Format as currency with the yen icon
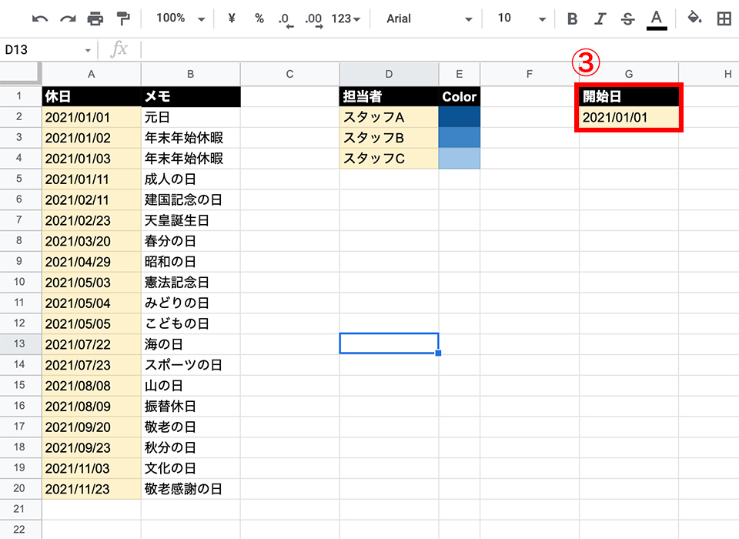This screenshot has width=739, height=539. click(x=232, y=18)
